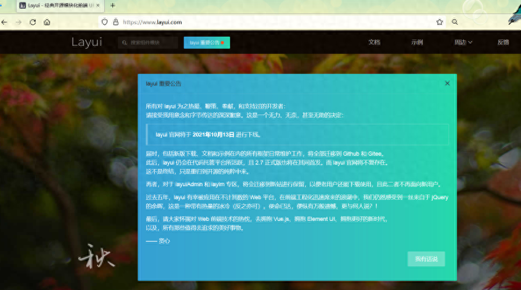521x290 pixels.
Task: Close the layui 重要公告 dialog
Action: click(x=447, y=84)
